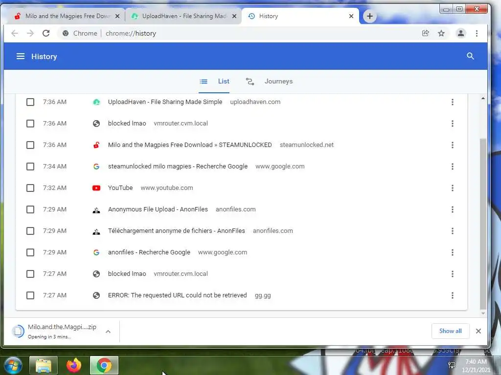Open a new tab with plus button
This screenshot has width=501, height=375.
point(370,16)
